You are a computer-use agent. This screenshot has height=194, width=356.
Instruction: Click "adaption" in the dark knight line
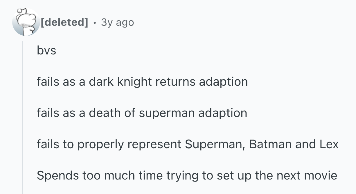tap(223, 82)
